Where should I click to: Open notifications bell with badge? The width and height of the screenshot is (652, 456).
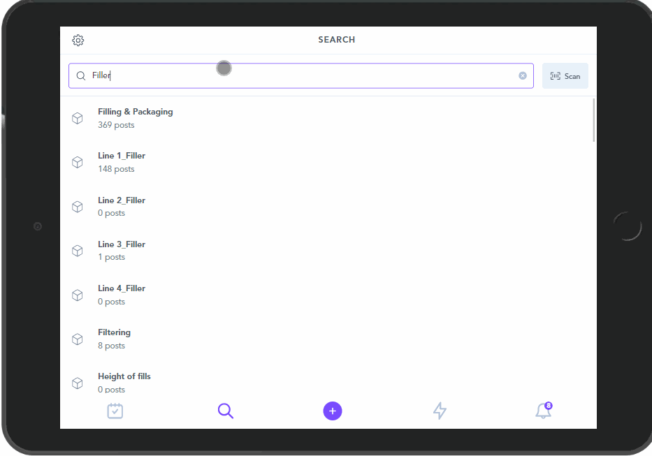tap(543, 411)
